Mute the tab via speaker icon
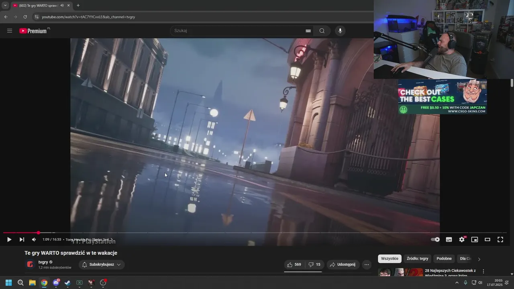The image size is (514, 289). (62, 6)
